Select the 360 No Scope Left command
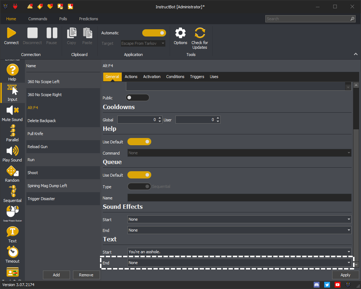The image size is (361, 289). [x=63, y=82]
